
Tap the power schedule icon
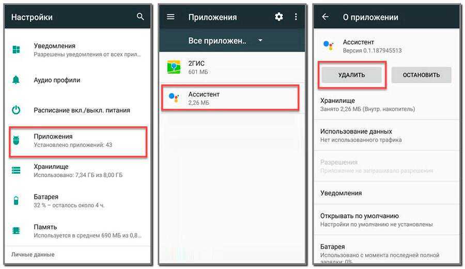(x=16, y=110)
